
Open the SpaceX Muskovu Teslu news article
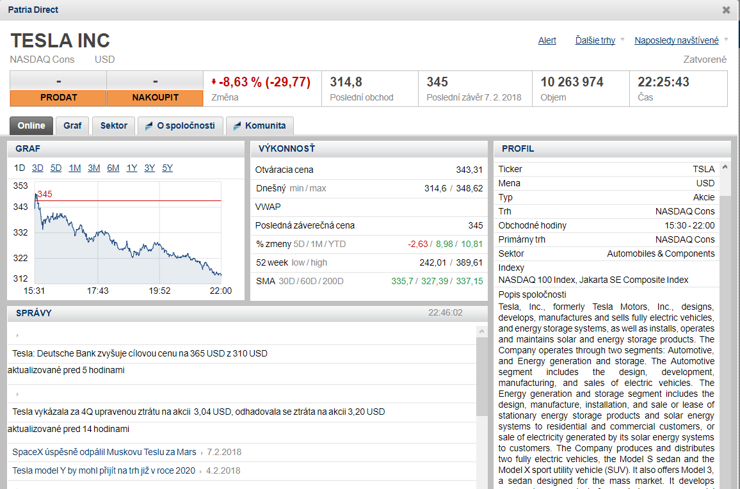pos(104,452)
